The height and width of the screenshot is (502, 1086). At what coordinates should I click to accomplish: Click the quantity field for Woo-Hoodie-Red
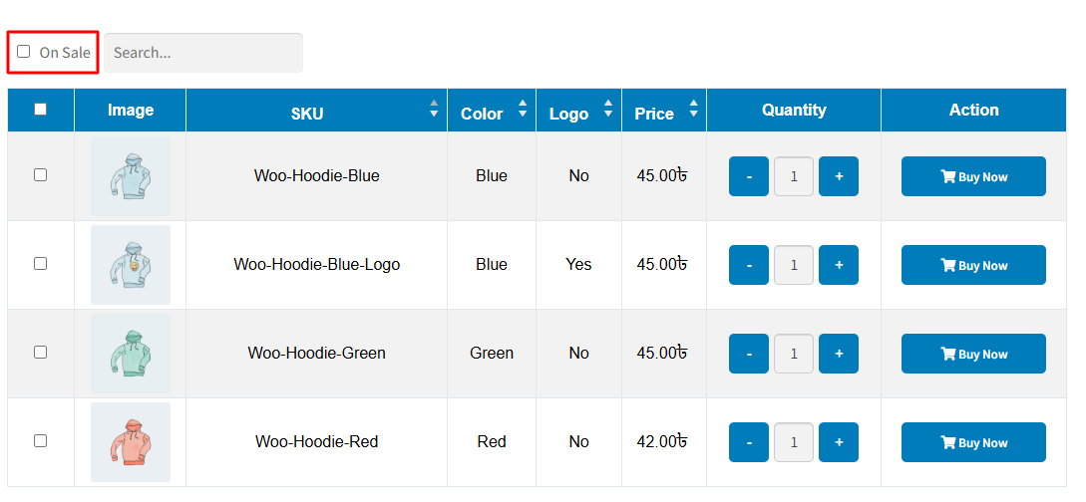pos(794,442)
